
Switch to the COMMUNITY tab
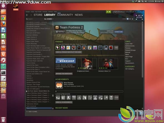click(x=65, y=15)
